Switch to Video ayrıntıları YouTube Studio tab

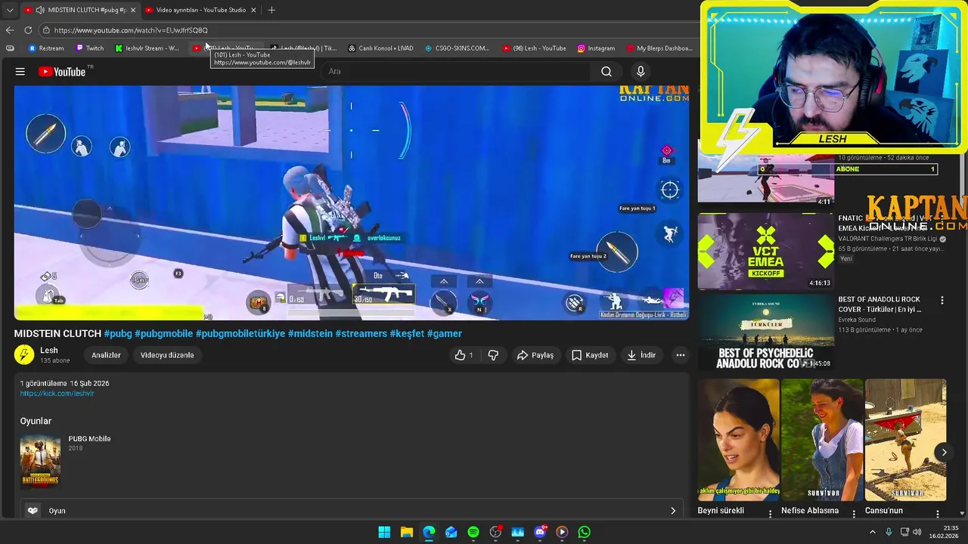200,10
